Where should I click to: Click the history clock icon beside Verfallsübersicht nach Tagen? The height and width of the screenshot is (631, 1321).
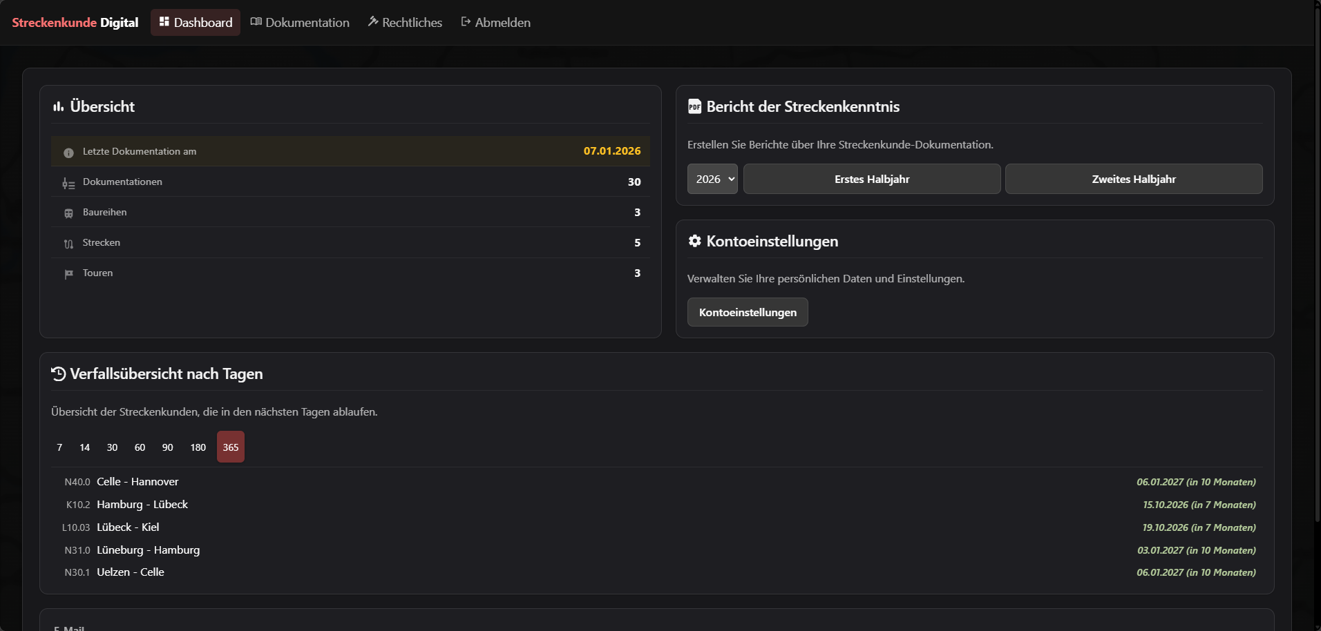click(x=58, y=373)
